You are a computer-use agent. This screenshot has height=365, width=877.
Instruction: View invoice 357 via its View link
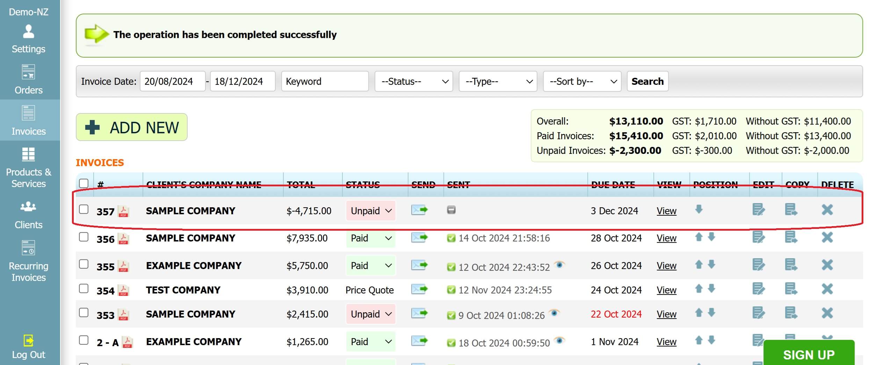666,210
